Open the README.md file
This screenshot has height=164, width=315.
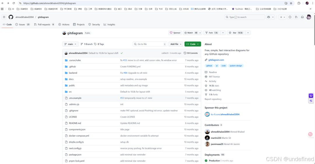click(x=75, y=123)
